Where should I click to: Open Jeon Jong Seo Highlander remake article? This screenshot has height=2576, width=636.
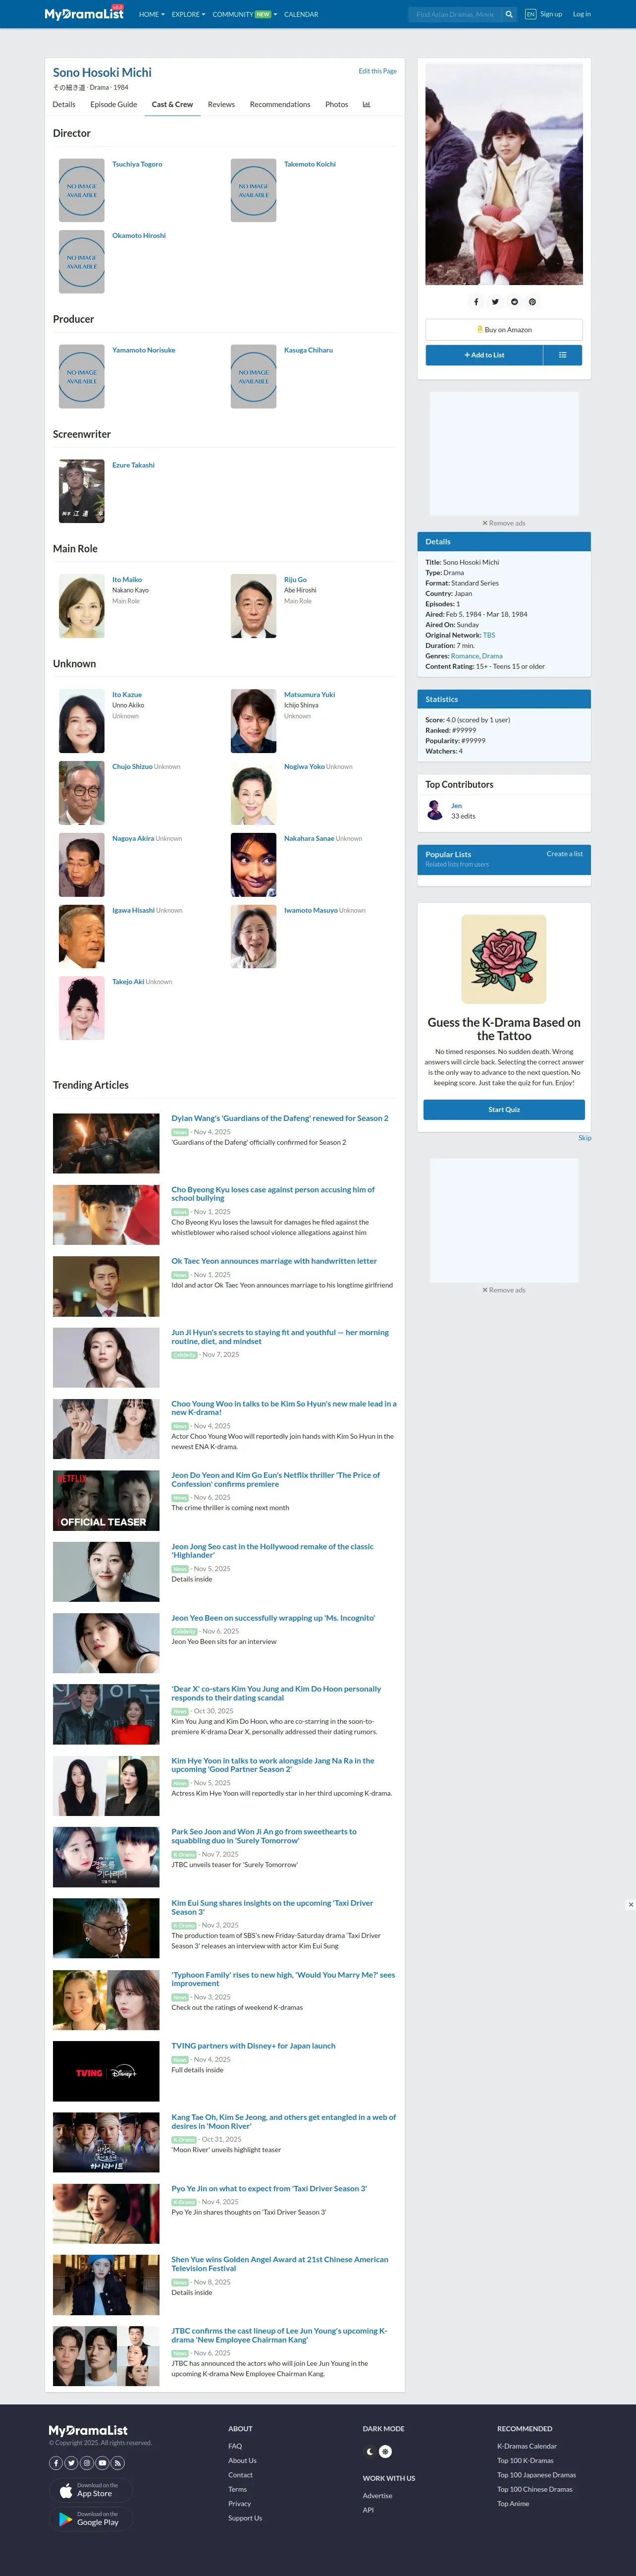(272, 1550)
